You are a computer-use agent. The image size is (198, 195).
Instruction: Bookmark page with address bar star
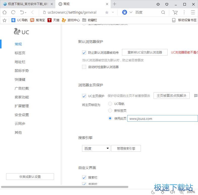[x=107, y=12]
